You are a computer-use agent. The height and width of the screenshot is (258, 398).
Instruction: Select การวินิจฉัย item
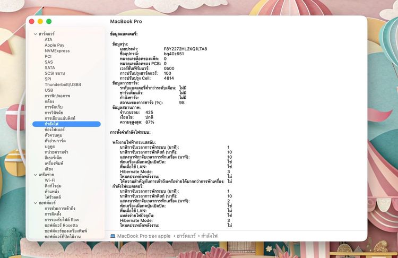click(54, 113)
